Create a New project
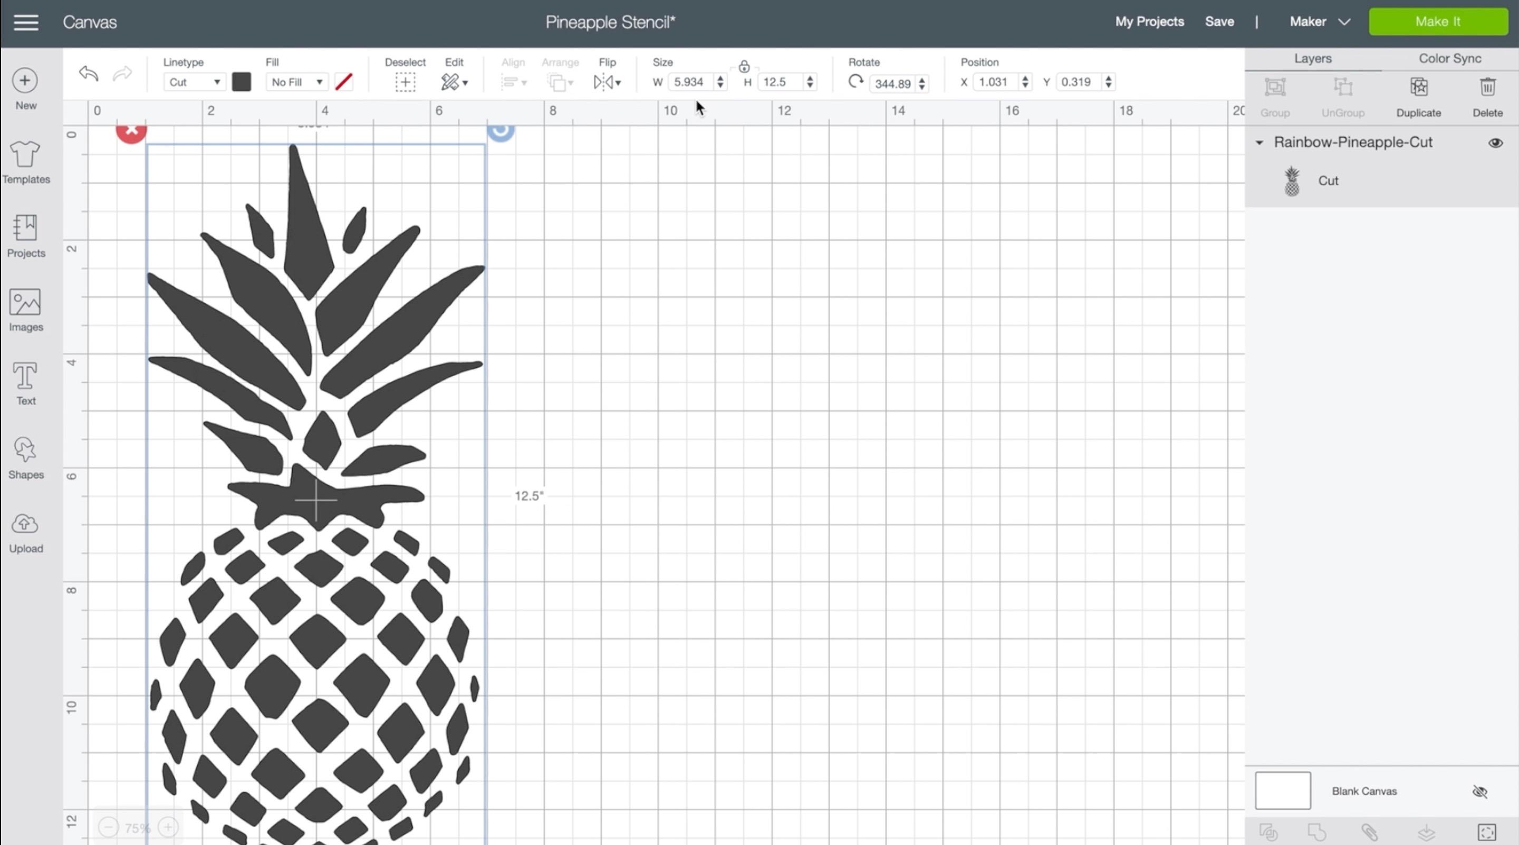1519x845 pixels. coord(25,89)
